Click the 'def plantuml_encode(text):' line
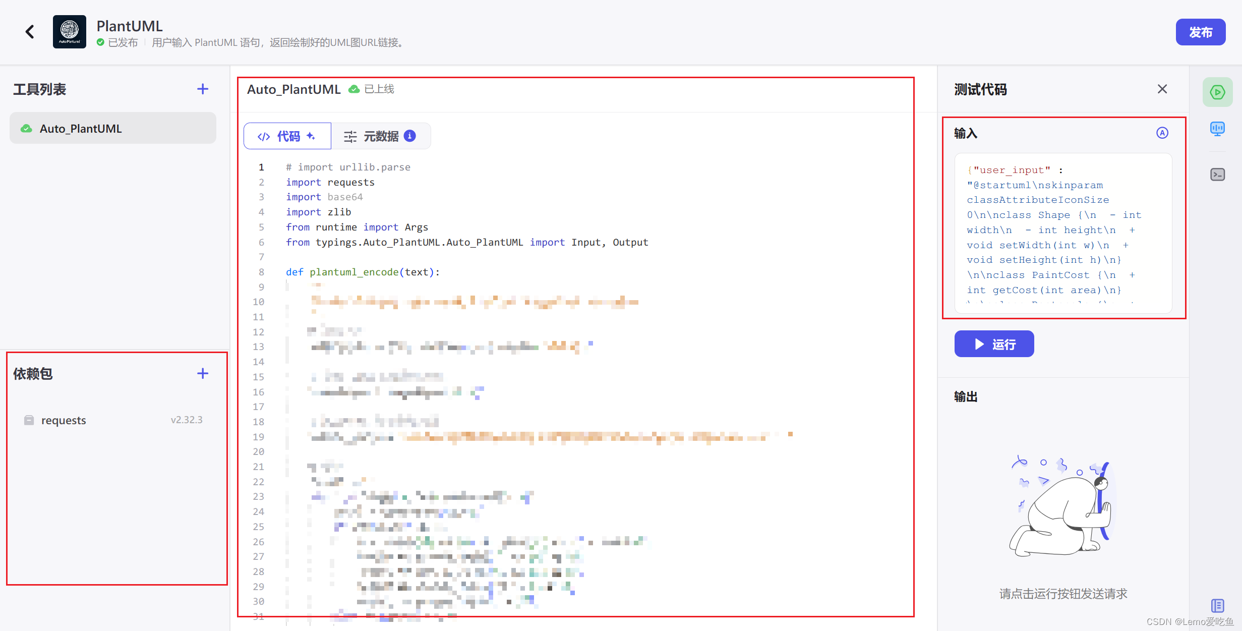This screenshot has height=631, width=1242. point(363,272)
